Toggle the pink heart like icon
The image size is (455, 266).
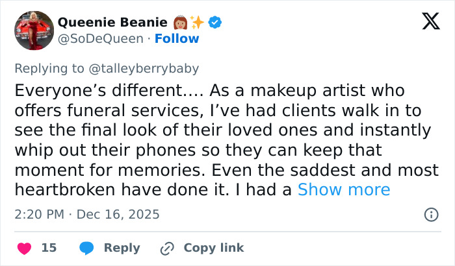(24, 248)
